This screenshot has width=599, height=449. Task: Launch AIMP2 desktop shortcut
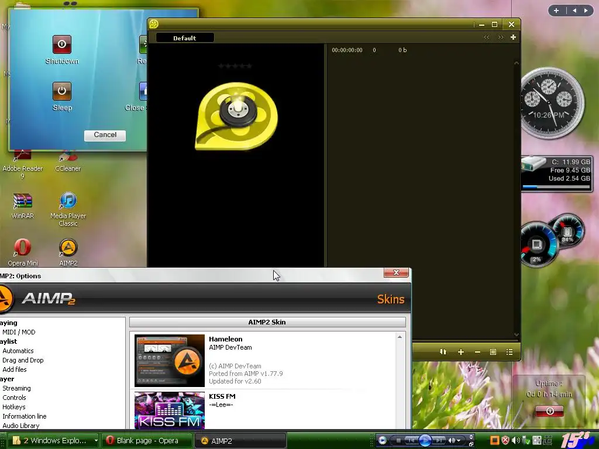(68, 253)
